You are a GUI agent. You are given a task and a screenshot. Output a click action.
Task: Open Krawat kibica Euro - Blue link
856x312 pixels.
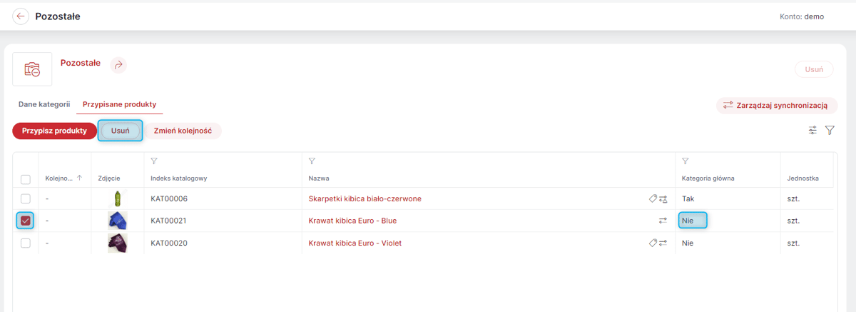click(x=352, y=221)
